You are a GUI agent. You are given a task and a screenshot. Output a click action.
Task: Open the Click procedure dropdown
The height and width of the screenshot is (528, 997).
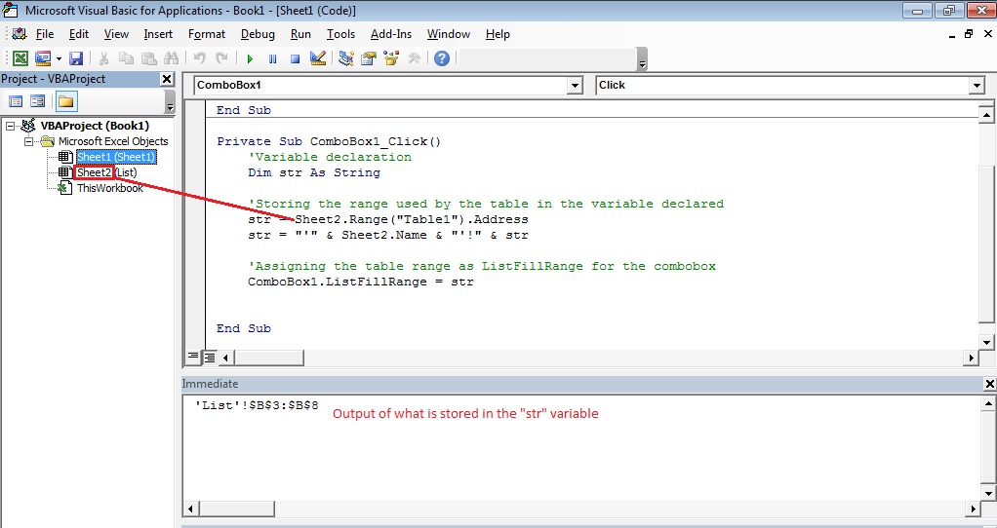(x=977, y=86)
